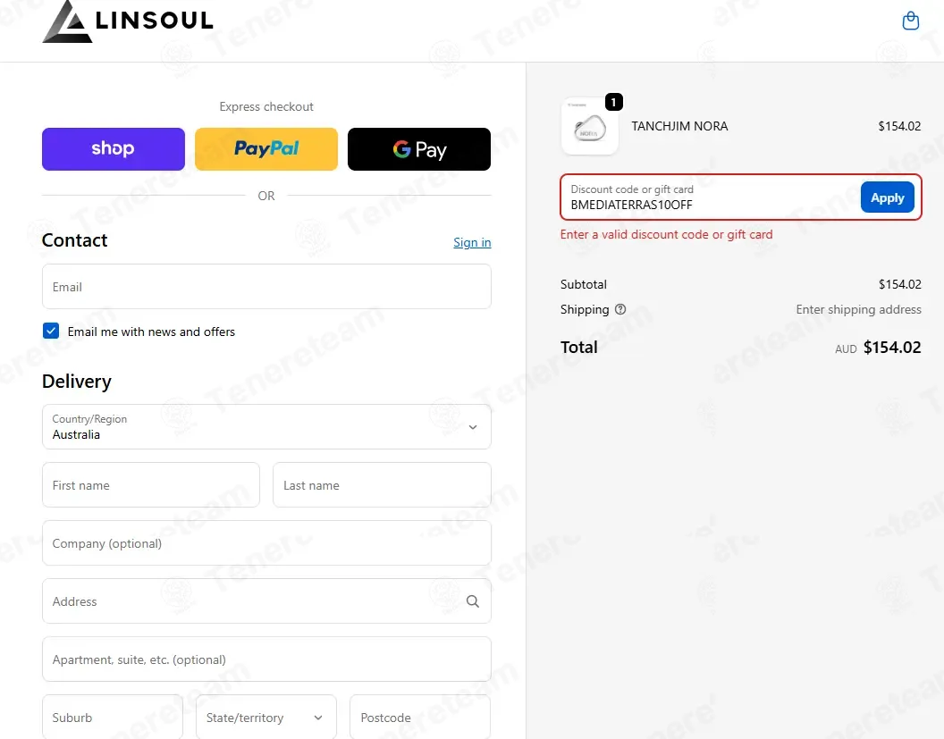This screenshot has height=739, width=944.
Task: Click the discount code or gift card field
Action: pos(711,197)
